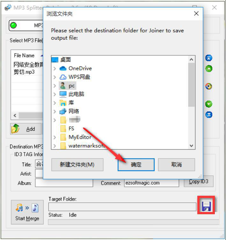Click the folder list scrollbar down arrow
Screen dimensions: 226x240
(191, 145)
